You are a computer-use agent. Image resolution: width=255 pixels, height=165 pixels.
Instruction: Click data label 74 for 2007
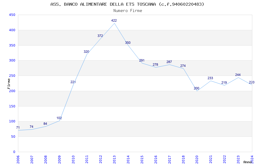coord(31,127)
